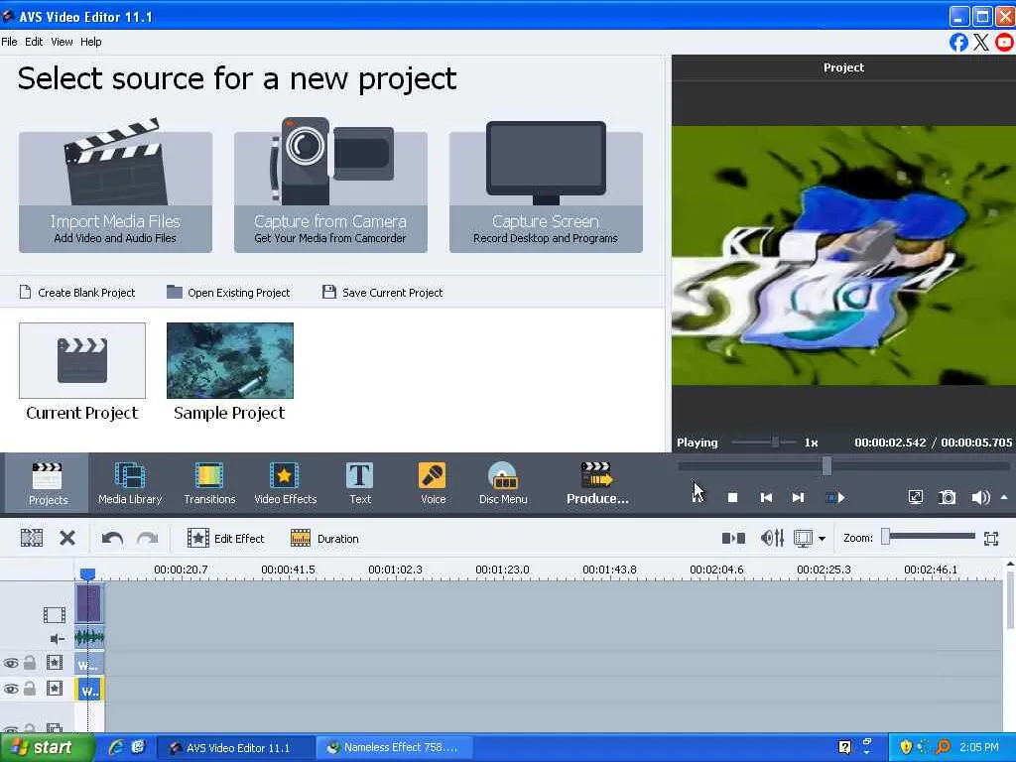Toggle the audio track mute icon
1016x762 pixels.
coord(57,639)
